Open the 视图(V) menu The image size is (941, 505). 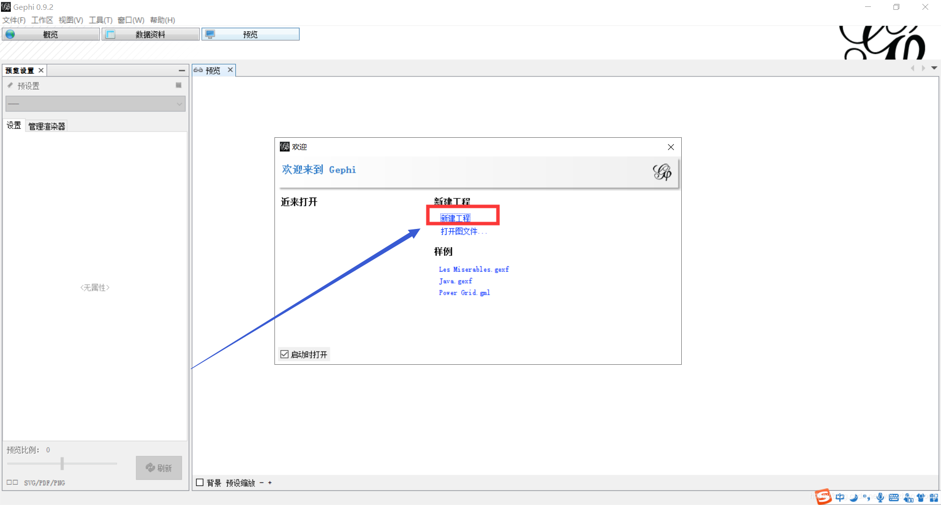click(x=71, y=20)
